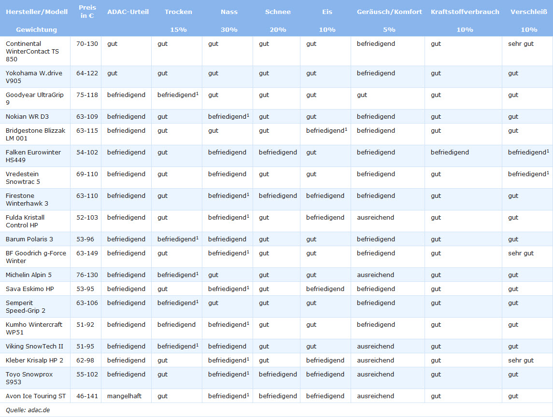Select Bridgestone's 'befriedigend¹' Eis rating
The width and height of the screenshot is (553, 417).
pyautogui.click(x=326, y=130)
